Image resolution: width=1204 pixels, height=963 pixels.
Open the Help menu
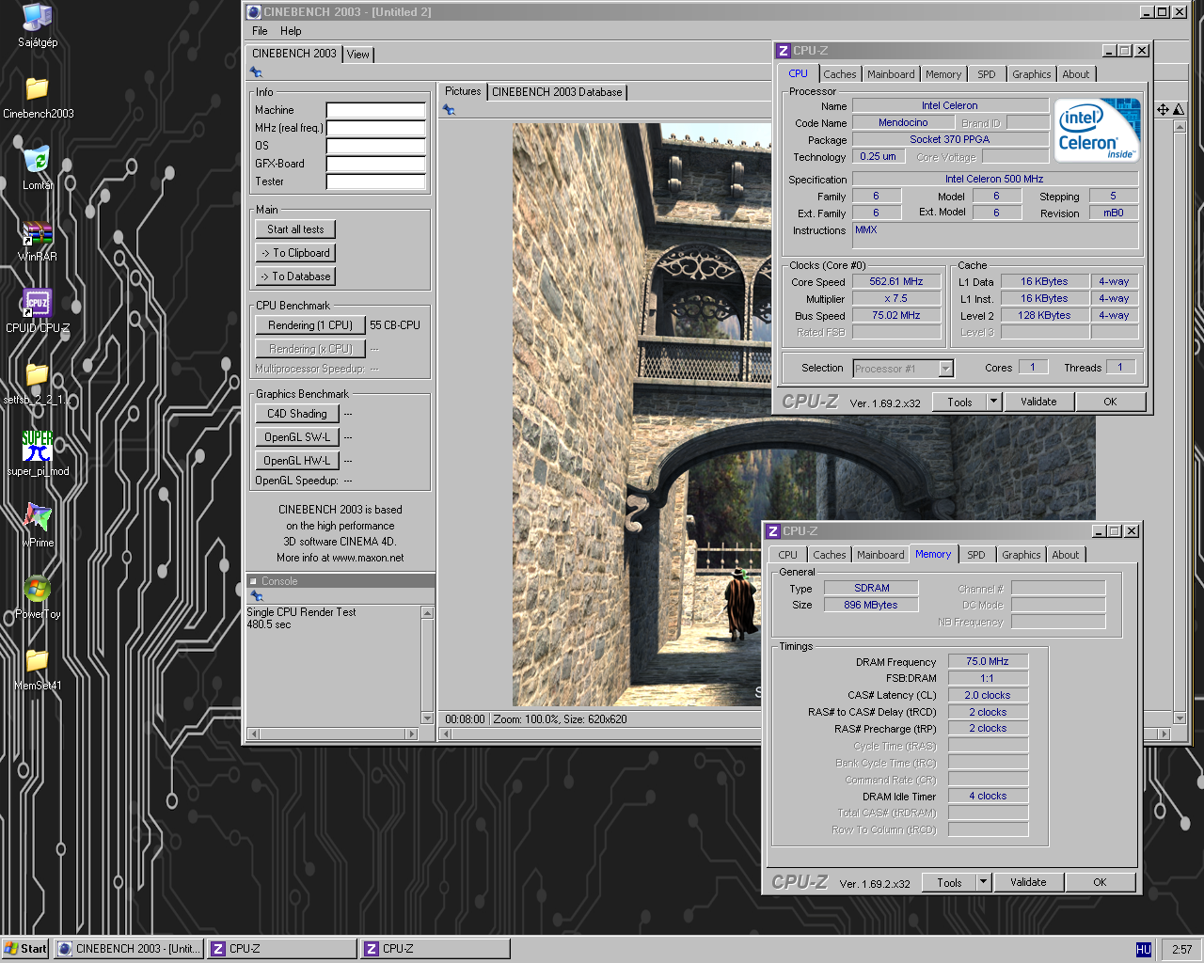point(291,31)
